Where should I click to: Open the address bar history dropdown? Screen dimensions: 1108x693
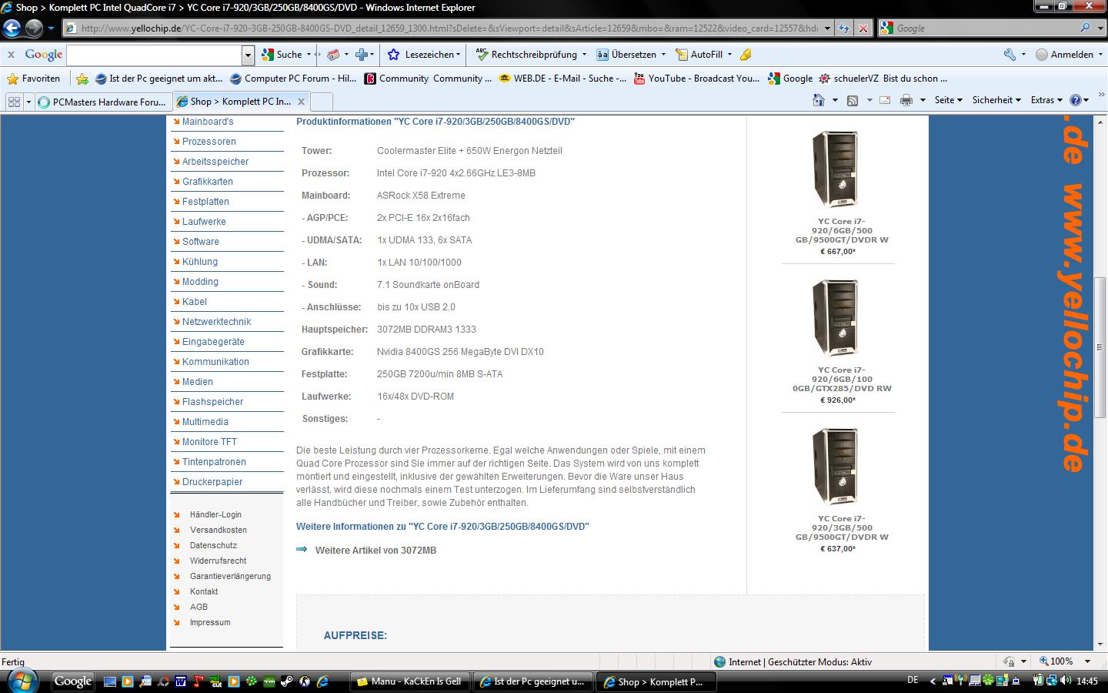pyautogui.click(x=827, y=28)
